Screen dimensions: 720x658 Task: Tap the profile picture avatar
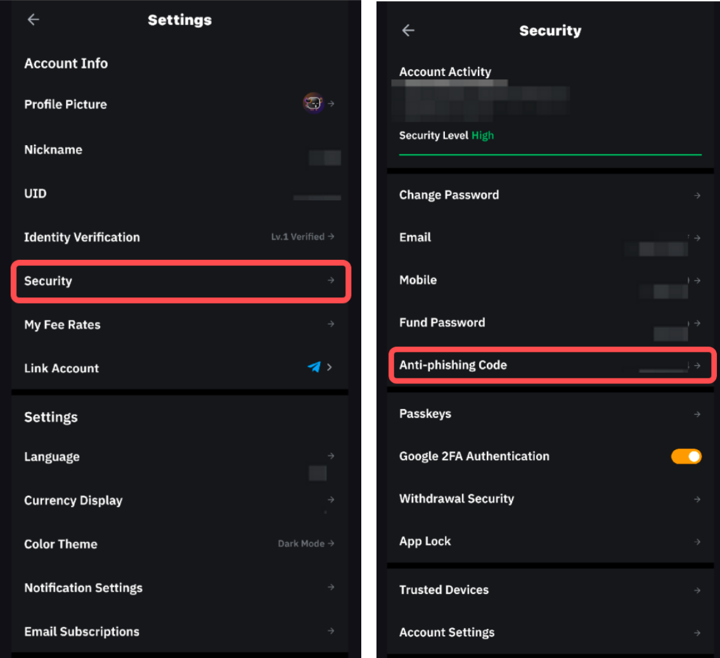point(313,103)
